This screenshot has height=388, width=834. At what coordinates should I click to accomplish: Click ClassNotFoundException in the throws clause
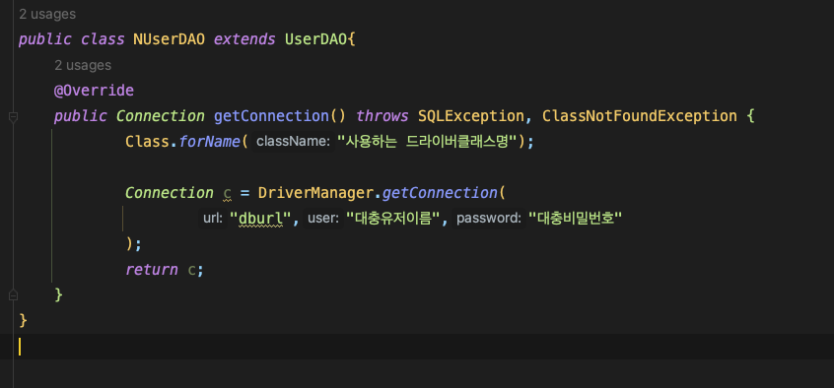[x=640, y=116]
